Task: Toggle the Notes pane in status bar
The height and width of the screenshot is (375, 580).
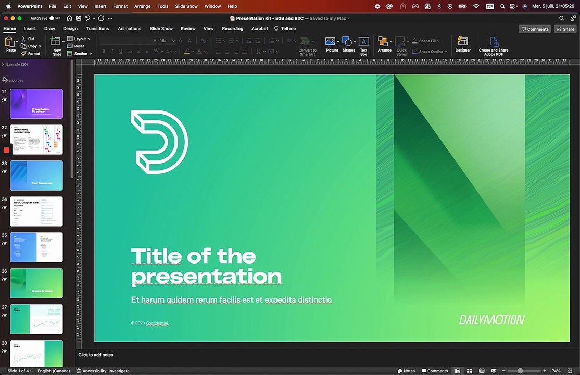Action: 406,371
